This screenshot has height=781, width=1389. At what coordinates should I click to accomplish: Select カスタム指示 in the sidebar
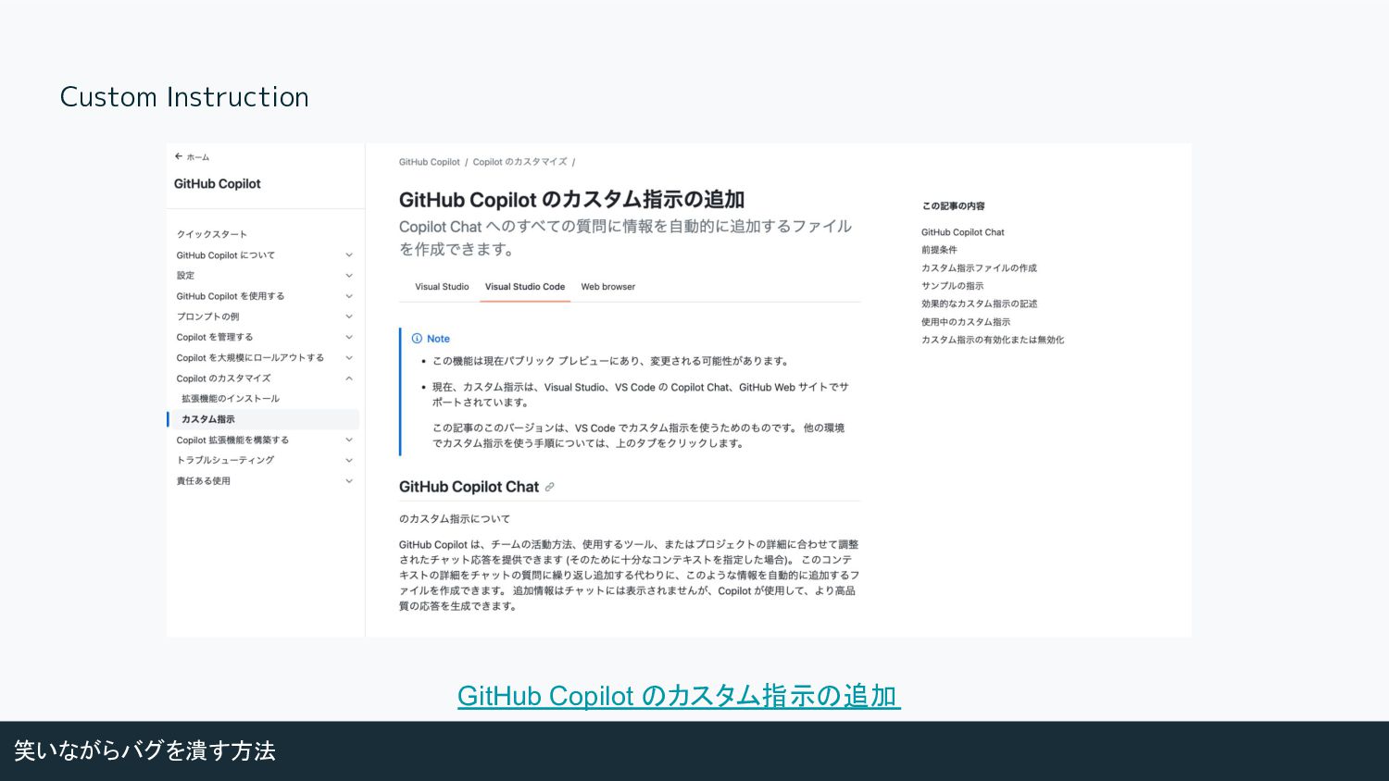coord(208,419)
